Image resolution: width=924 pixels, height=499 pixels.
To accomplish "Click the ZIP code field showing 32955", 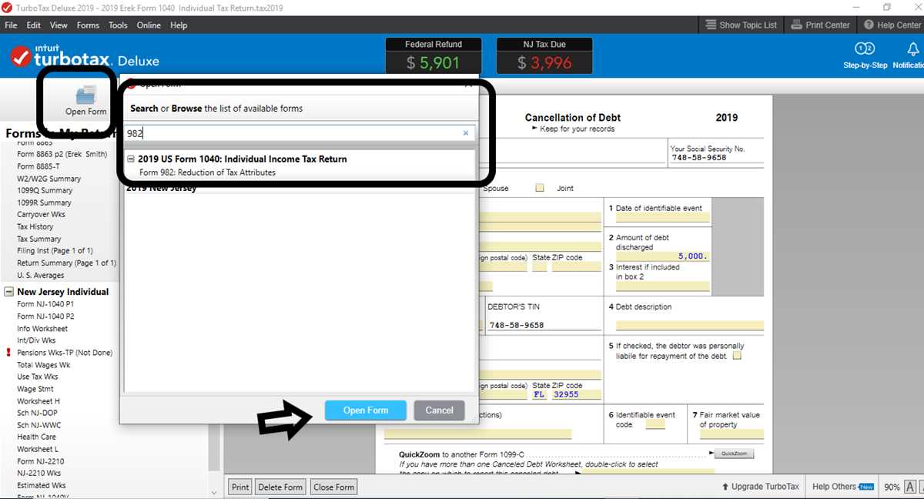I will pyautogui.click(x=577, y=394).
